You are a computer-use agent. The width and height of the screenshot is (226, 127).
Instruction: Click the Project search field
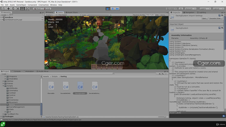134,74
